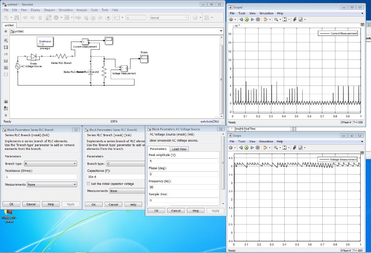Click OK in the AC Voltage Source dialog
Screen dimensions: 371x253
pyautogui.click(x=156, y=211)
